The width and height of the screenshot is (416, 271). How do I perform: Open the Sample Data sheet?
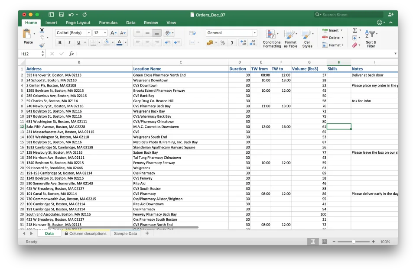point(126,234)
